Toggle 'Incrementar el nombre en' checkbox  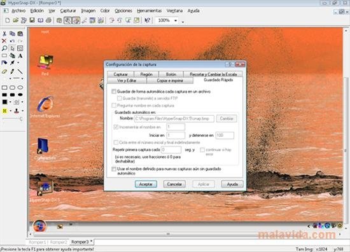[x=116, y=127]
